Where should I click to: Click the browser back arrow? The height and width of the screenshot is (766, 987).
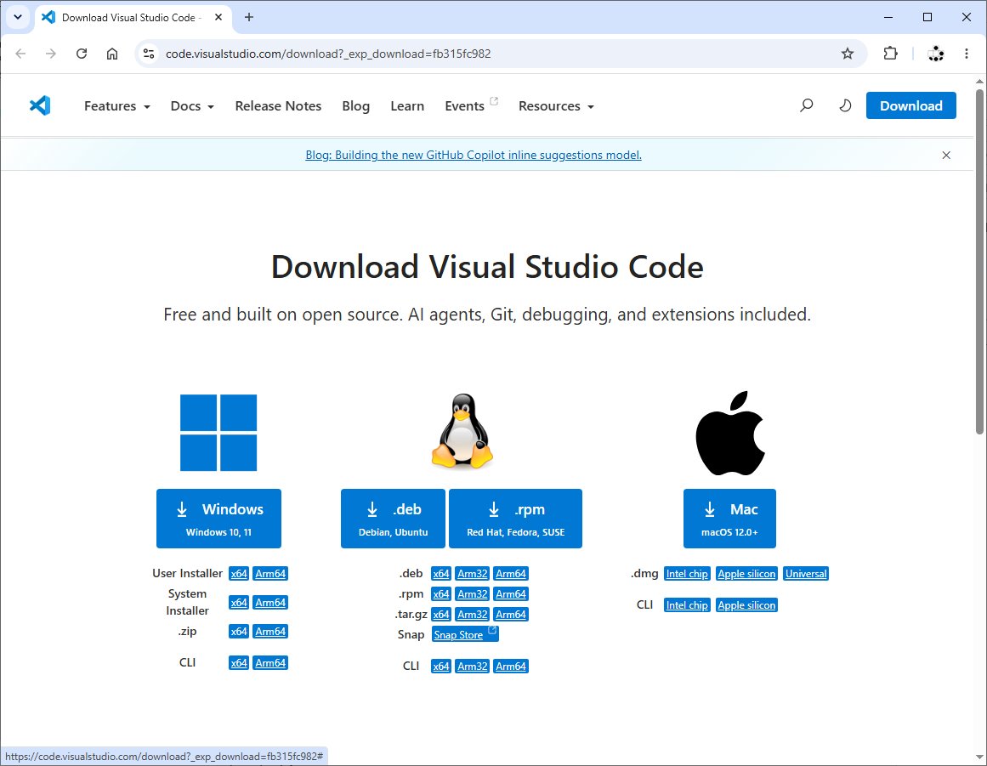(x=20, y=54)
